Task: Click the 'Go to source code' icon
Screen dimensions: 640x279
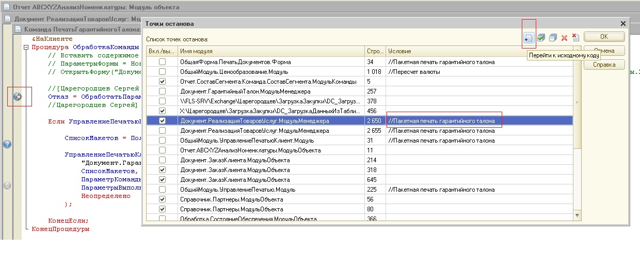Action: click(x=529, y=37)
